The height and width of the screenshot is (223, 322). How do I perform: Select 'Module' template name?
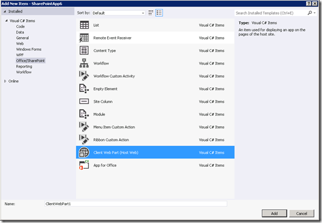[x=99, y=114]
